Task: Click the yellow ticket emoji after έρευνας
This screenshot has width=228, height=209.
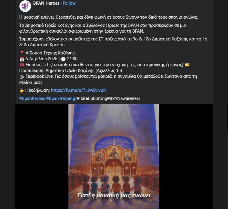Action: (x=187, y=65)
